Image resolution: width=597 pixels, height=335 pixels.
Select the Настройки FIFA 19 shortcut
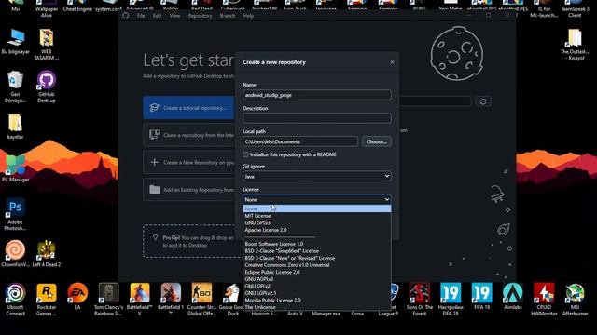pos(451,300)
